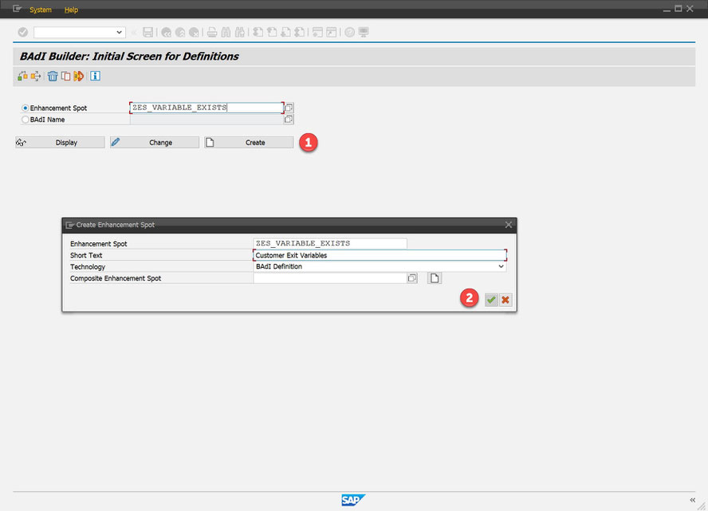Open the System menu
The image size is (708, 511).
click(x=40, y=10)
